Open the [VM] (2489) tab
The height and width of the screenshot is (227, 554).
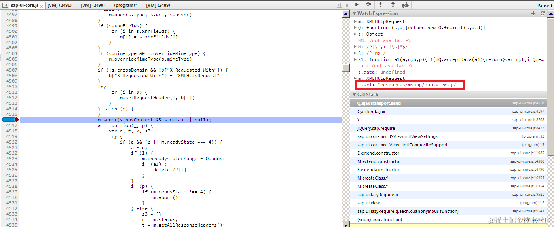158,5
